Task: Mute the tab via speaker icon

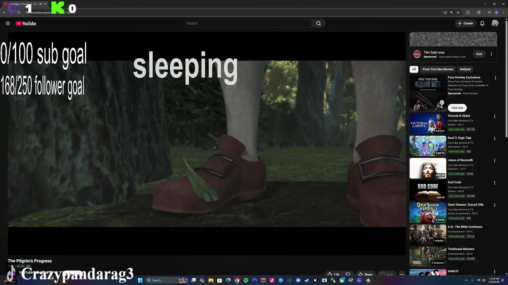Action: 40,4
